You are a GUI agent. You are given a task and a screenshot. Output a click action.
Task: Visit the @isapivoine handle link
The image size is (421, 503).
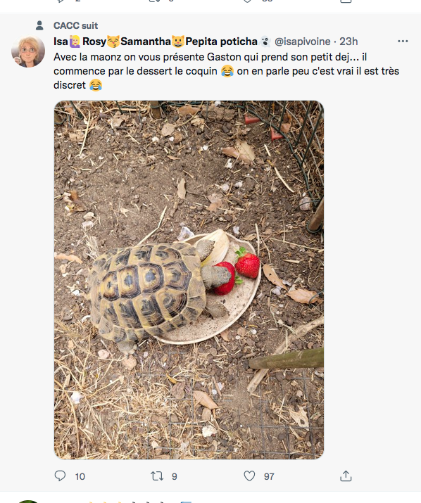tap(302, 42)
